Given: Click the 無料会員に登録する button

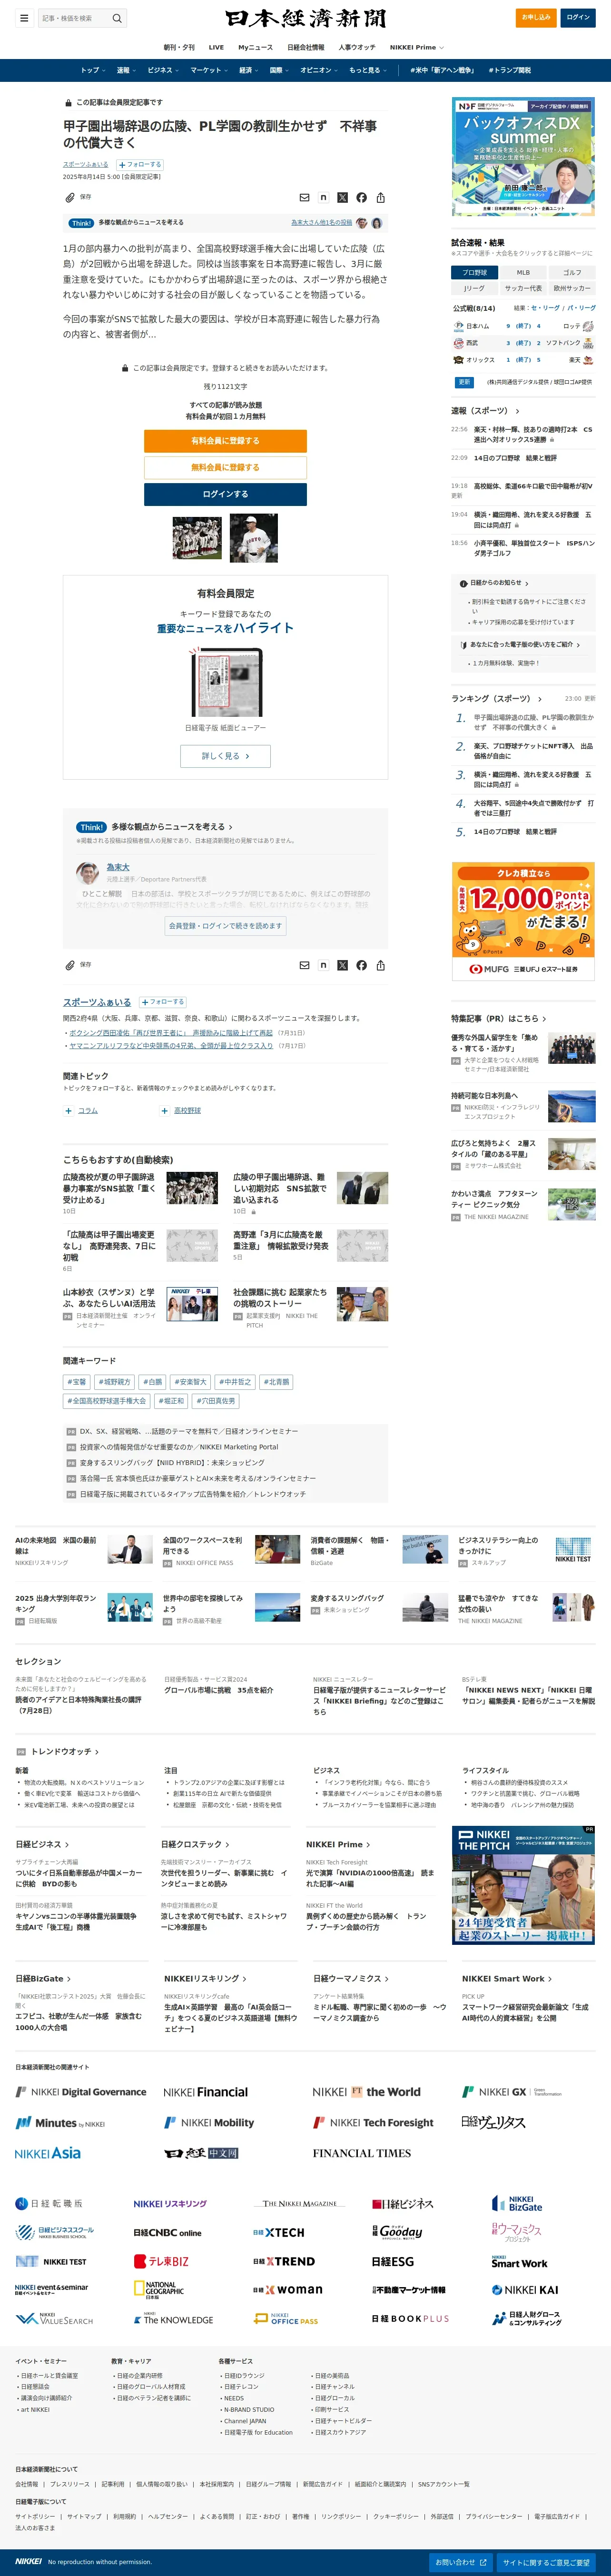Looking at the screenshot, I should pos(225,467).
